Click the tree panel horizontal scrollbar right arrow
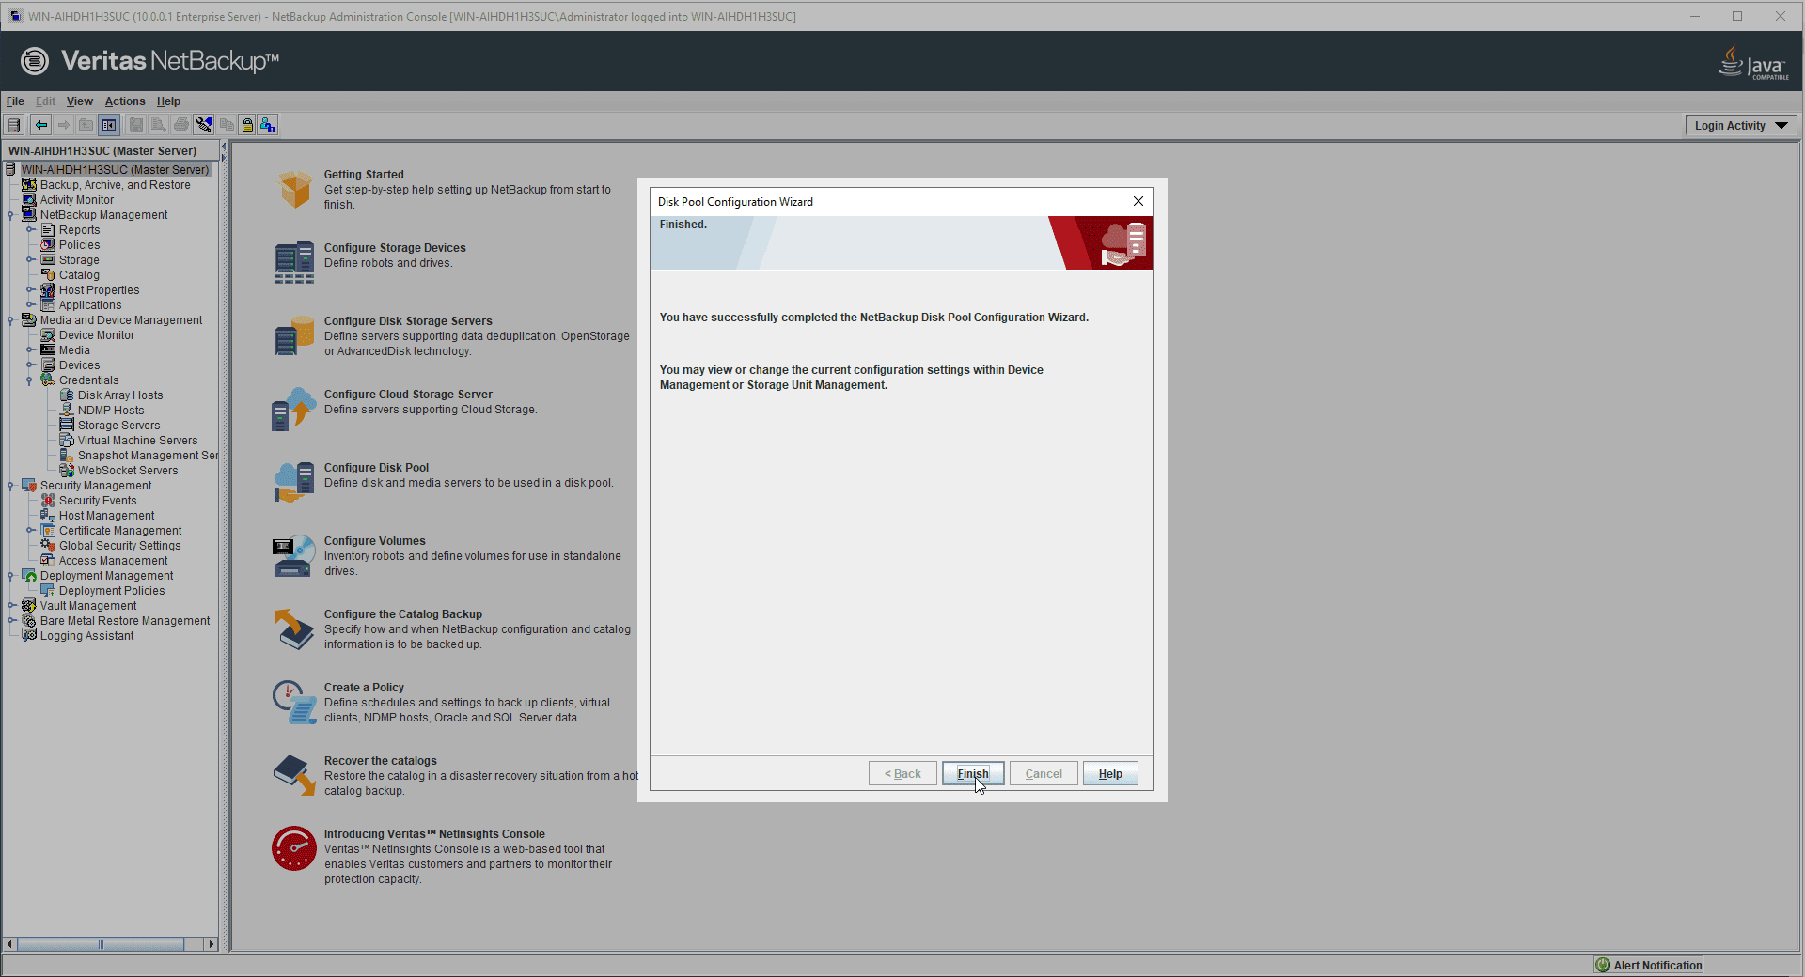The width and height of the screenshot is (1805, 977). [x=211, y=944]
